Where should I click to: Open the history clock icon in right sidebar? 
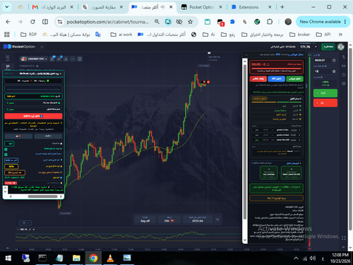[344, 75]
